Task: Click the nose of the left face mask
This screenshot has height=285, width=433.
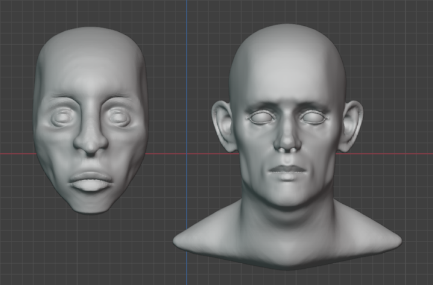Action: 90,141
